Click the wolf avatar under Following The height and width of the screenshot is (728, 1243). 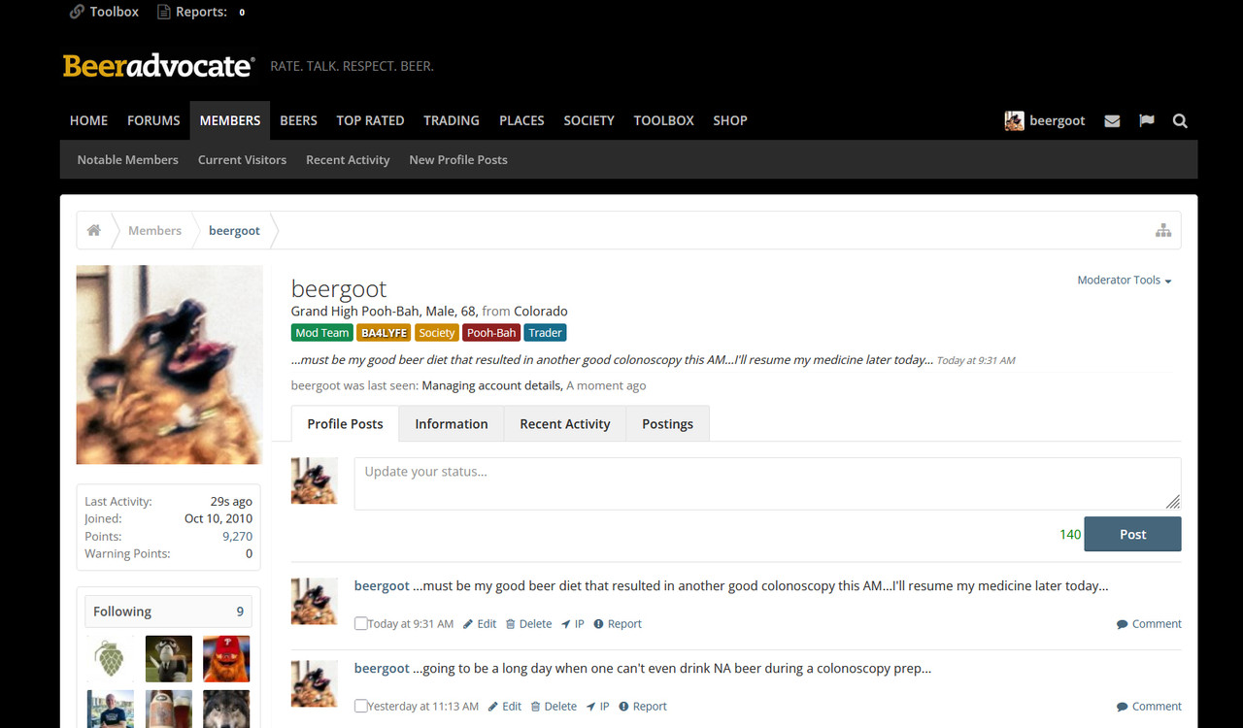[226, 709]
